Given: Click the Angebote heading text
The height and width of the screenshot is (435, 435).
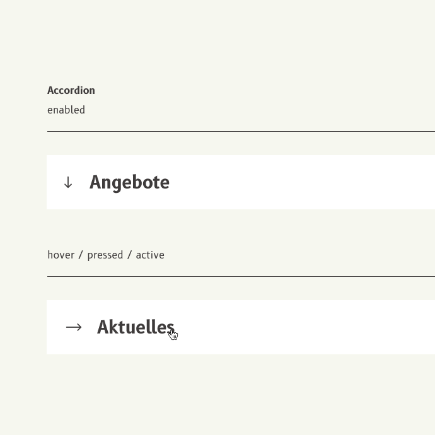Looking at the screenshot, I should tap(129, 183).
